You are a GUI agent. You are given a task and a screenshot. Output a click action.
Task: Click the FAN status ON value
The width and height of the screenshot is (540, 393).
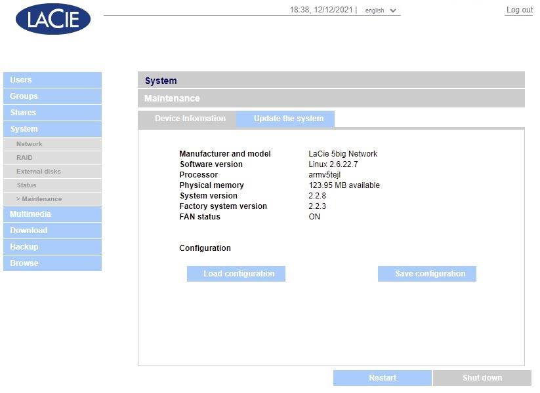click(x=314, y=217)
